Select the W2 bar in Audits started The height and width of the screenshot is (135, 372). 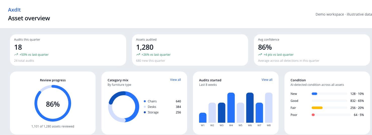pos(212,113)
